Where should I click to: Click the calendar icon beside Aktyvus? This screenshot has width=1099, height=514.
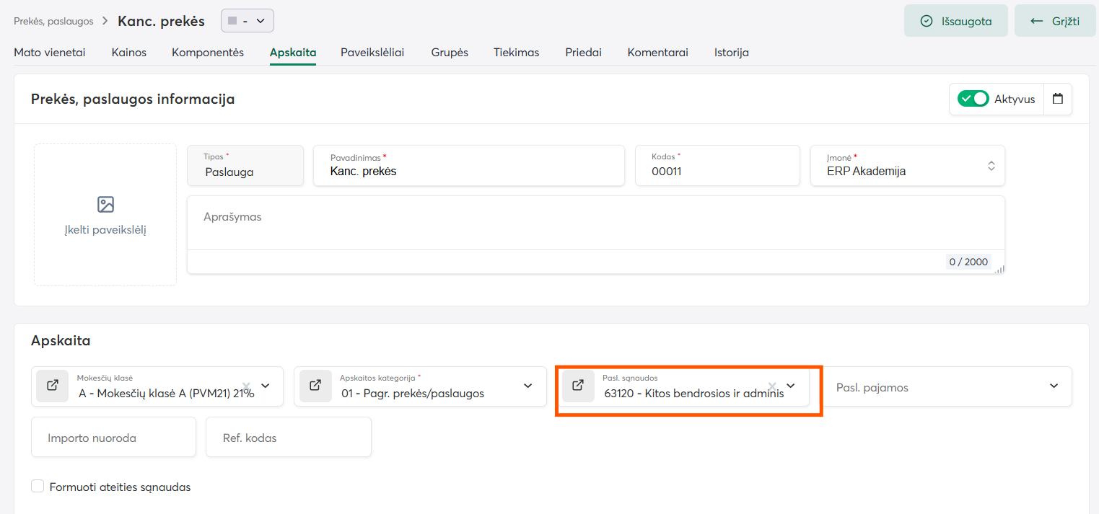point(1058,99)
